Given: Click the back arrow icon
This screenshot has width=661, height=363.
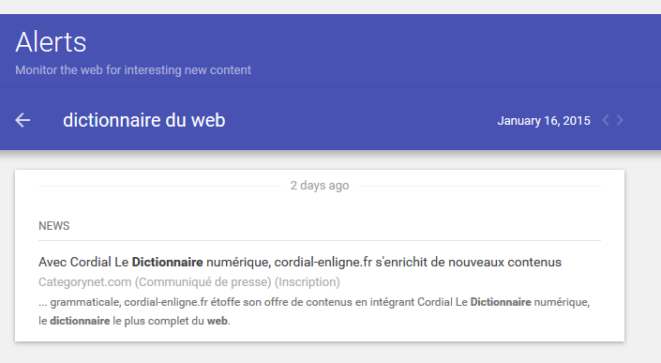Looking at the screenshot, I should 23,120.
